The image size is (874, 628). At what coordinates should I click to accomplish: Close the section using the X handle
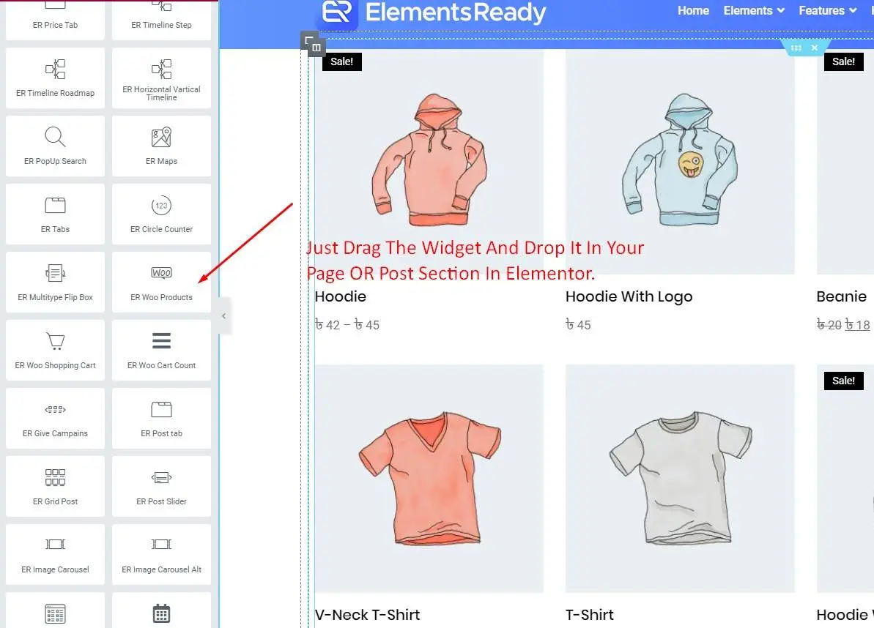click(815, 48)
